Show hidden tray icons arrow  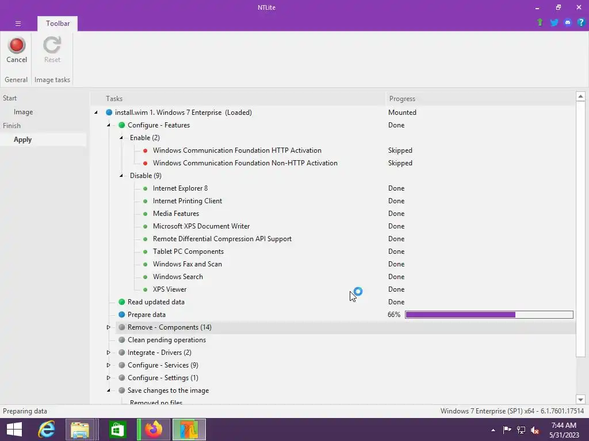pos(493,430)
